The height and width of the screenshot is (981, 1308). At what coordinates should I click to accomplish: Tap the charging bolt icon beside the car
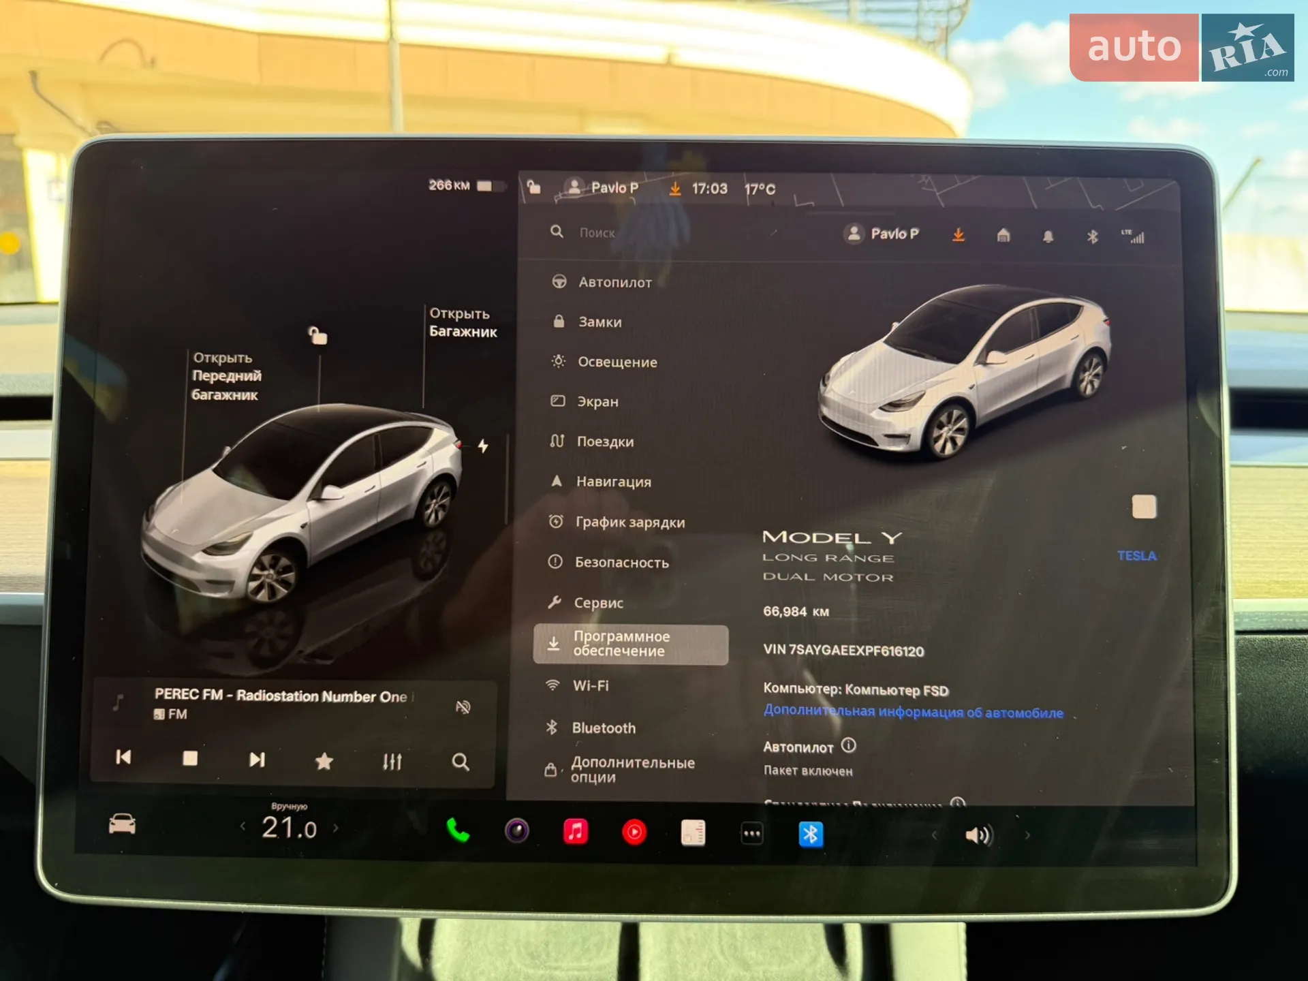click(x=483, y=446)
